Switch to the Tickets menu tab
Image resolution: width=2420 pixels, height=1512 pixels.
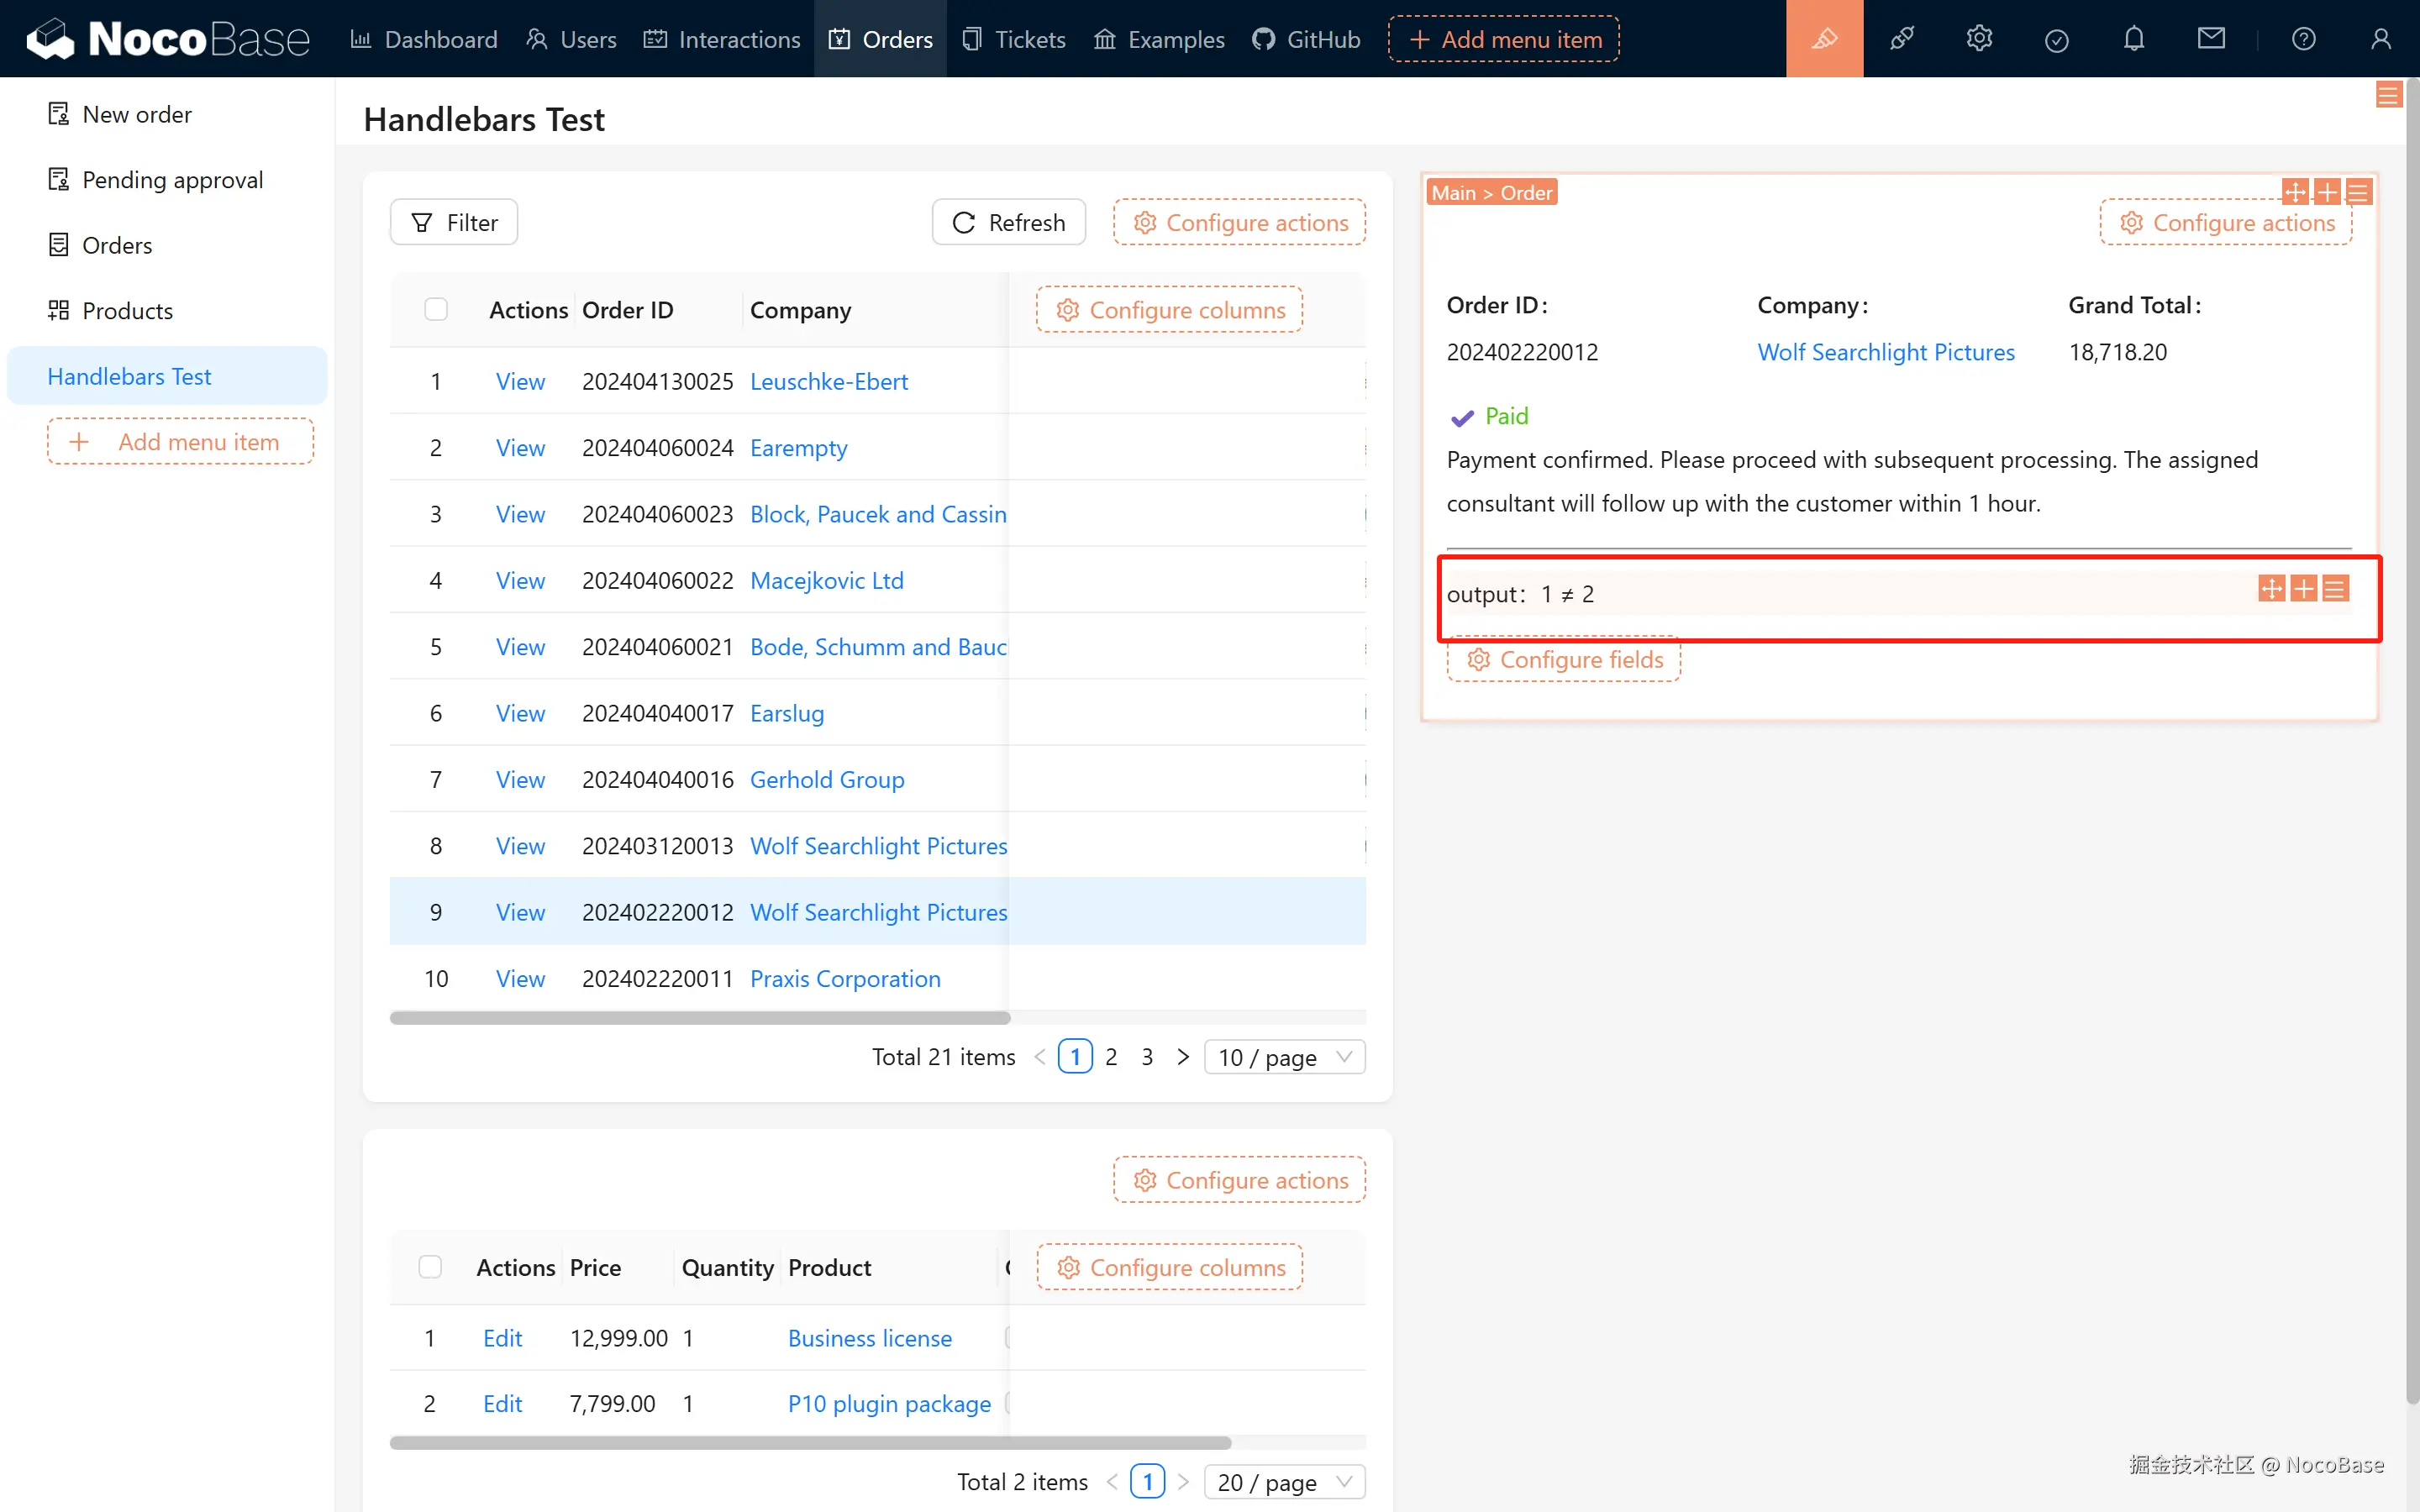coord(1014,39)
